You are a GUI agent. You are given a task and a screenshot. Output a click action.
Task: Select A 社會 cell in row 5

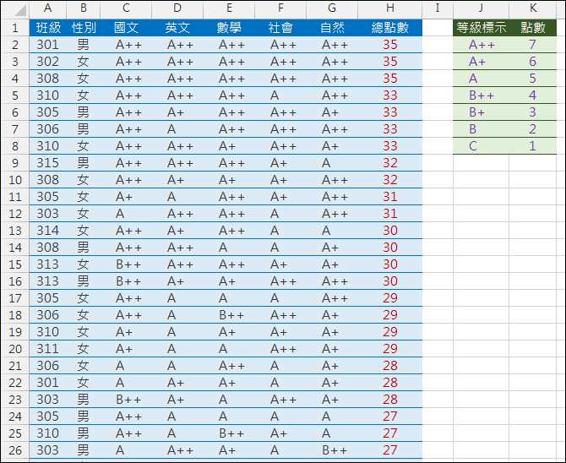[280, 95]
